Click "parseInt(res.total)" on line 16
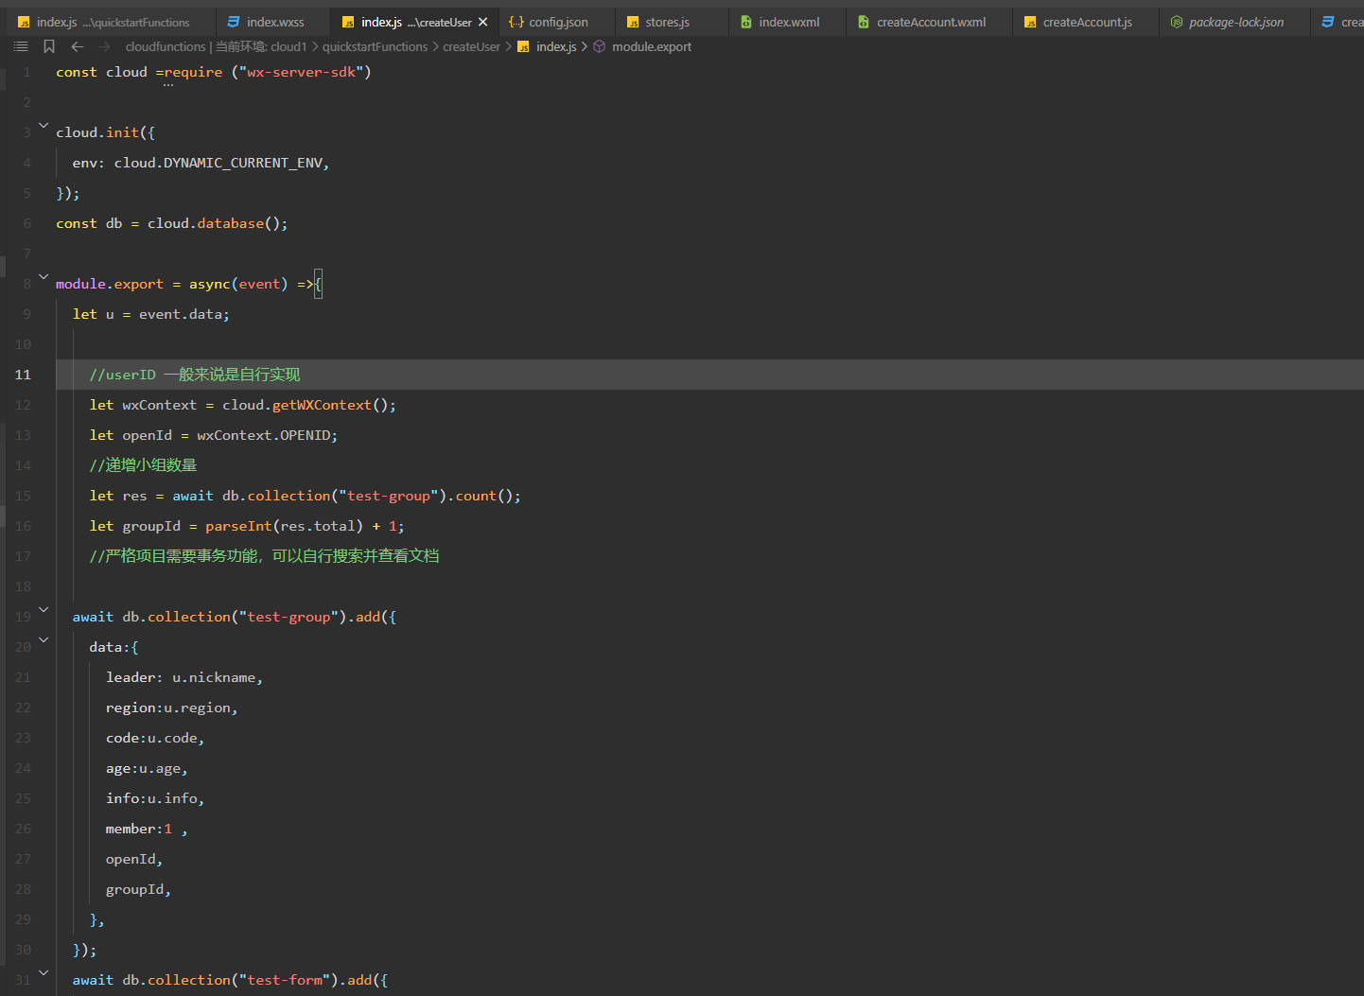Screen dimensions: 1364x996 285,526
